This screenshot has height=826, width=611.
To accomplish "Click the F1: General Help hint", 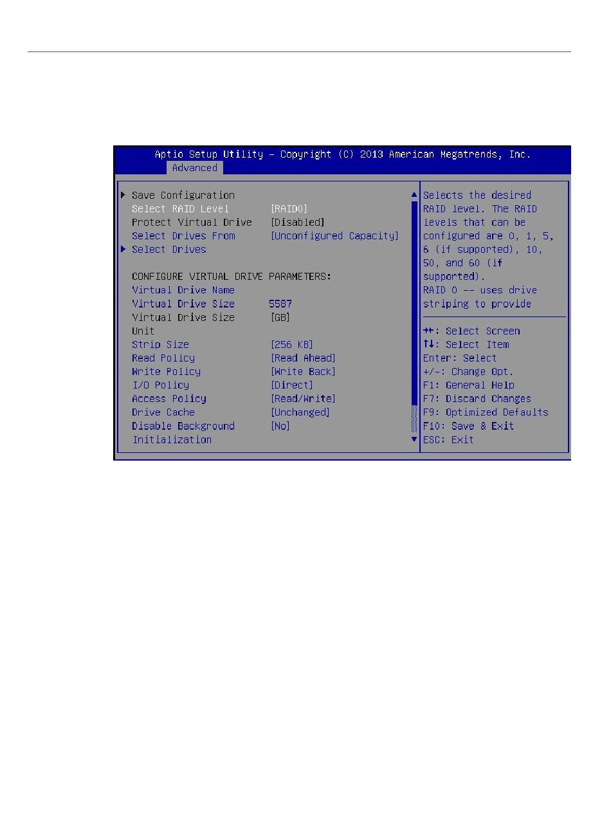I will tap(469, 385).
